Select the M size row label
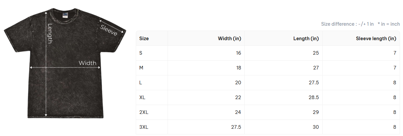Viewport: 403px width, 136px height. (x=141, y=68)
